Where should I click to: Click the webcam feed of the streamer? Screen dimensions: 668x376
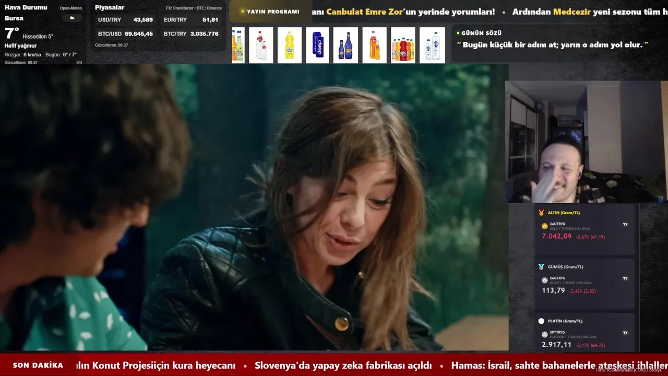point(586,142)
